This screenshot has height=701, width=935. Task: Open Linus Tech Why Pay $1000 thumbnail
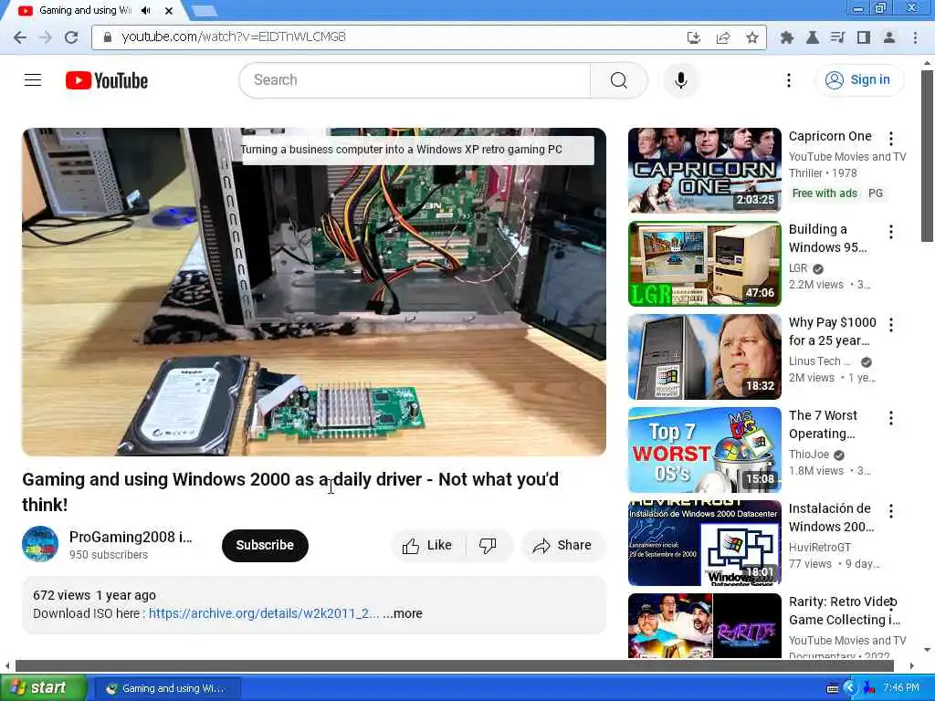(x=705, y=357)
